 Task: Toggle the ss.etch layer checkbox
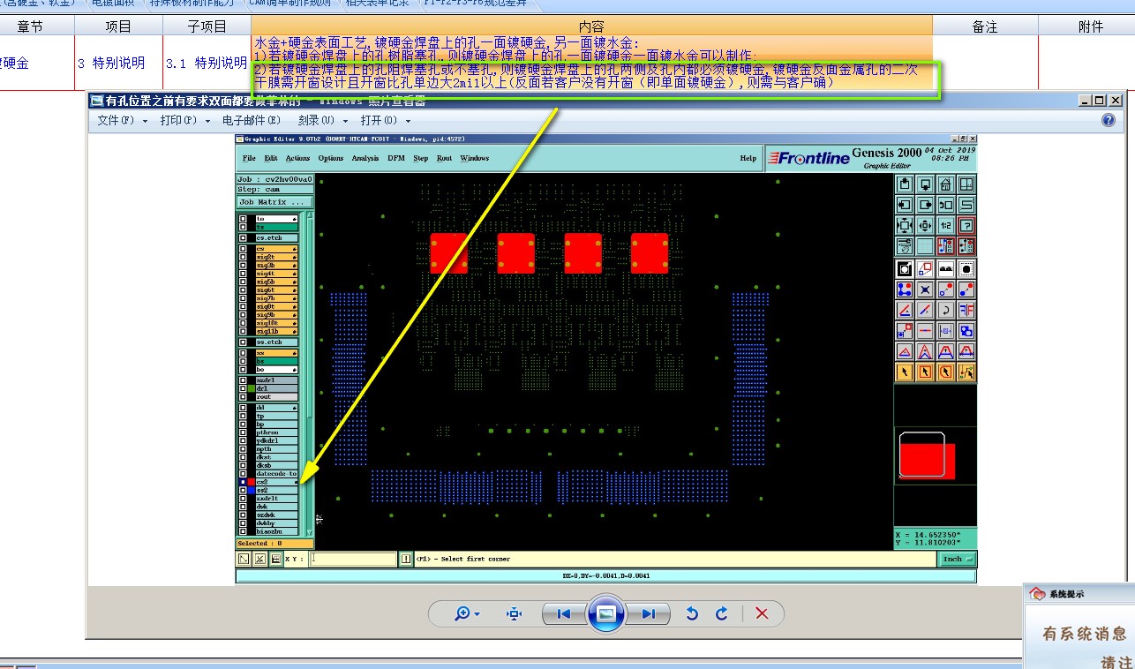coord(243,342)
